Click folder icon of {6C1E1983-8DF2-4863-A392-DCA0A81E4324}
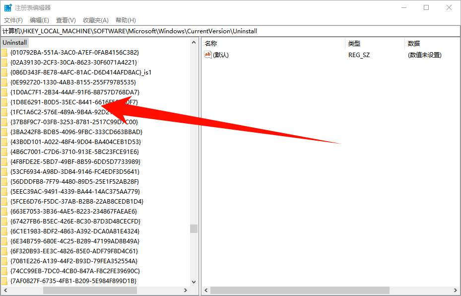Viewport: 461px width, 296px height. pos(4,231)
